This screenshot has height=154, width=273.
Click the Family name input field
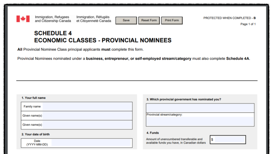tap(87, 106)
